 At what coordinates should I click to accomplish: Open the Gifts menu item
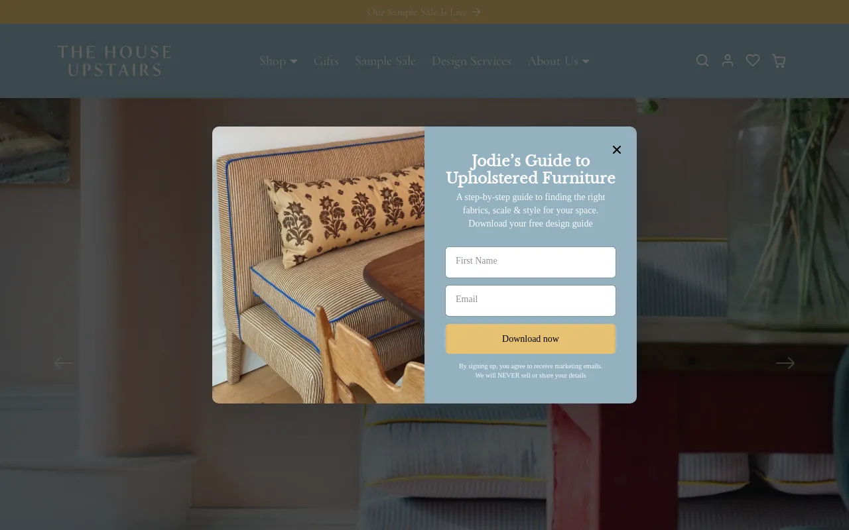[326, 61]
